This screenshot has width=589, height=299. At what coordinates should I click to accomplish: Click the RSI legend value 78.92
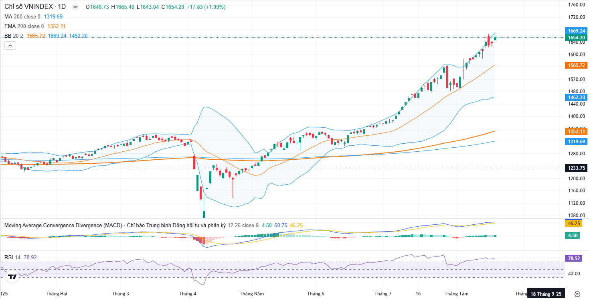[x=30, y=257]
